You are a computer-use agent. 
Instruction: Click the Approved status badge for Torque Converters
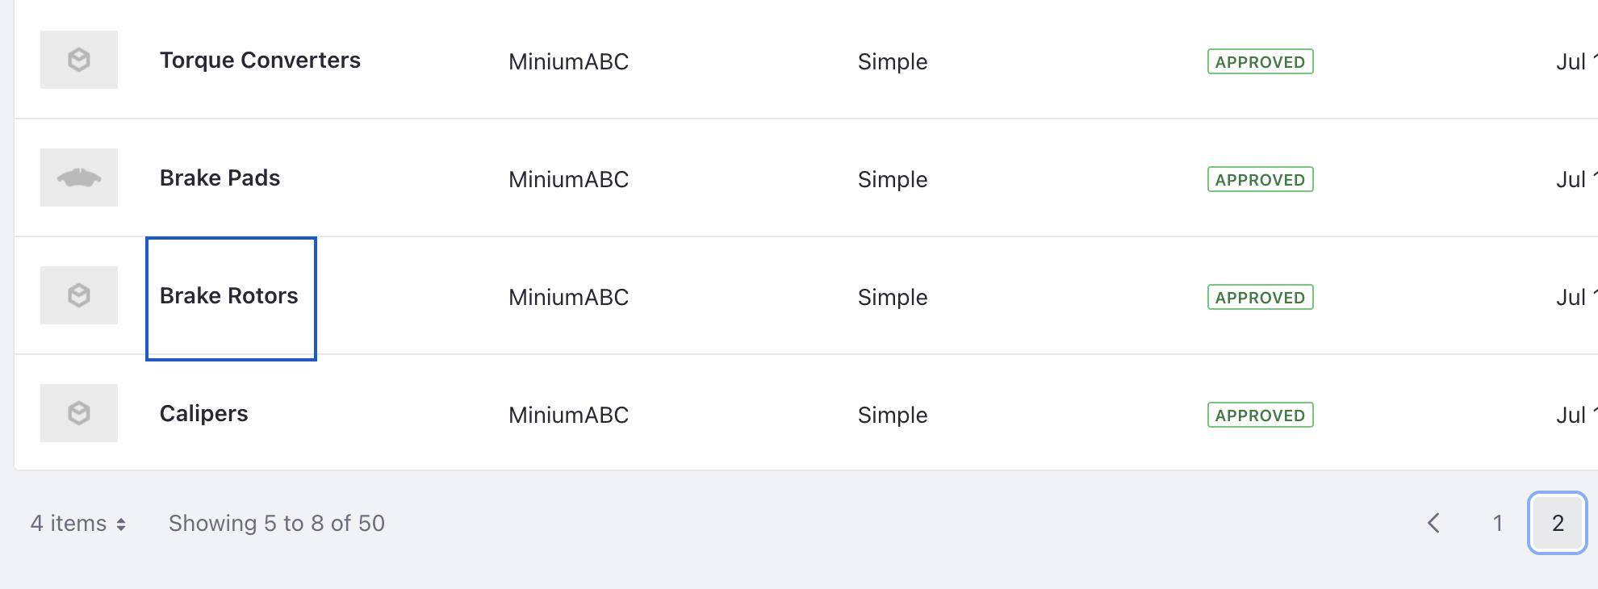pyautogui.click(x=1260, y=62)
